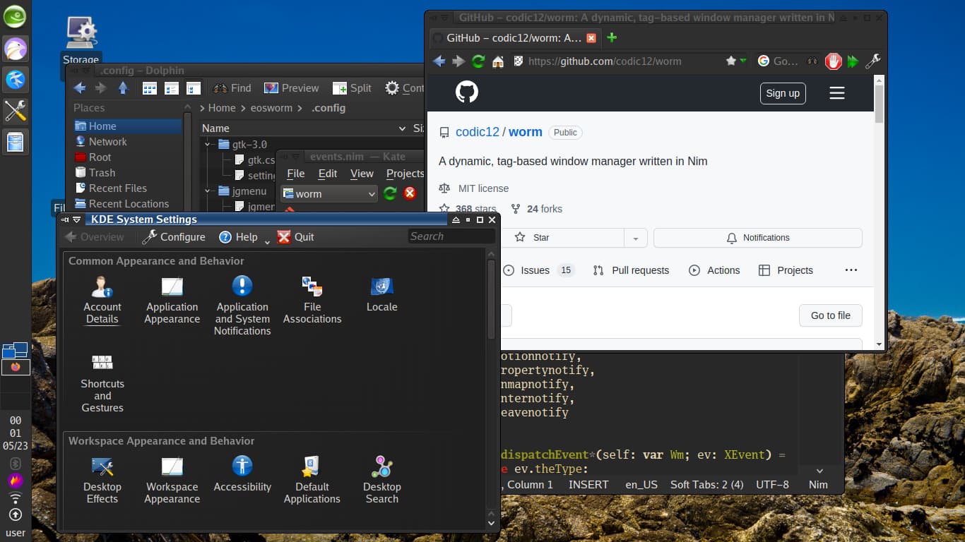Image resolution: width=965 pixels, height=542 pixels.
Task: Click INSERT mode in Kate status bar
Action: tap(588, 485)
